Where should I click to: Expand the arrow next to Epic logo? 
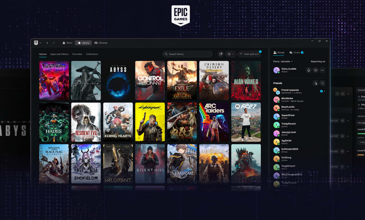[40, 43]
